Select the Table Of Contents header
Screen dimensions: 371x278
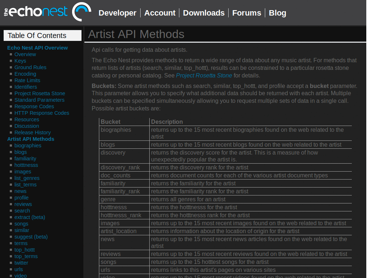[x=43, y=35]
